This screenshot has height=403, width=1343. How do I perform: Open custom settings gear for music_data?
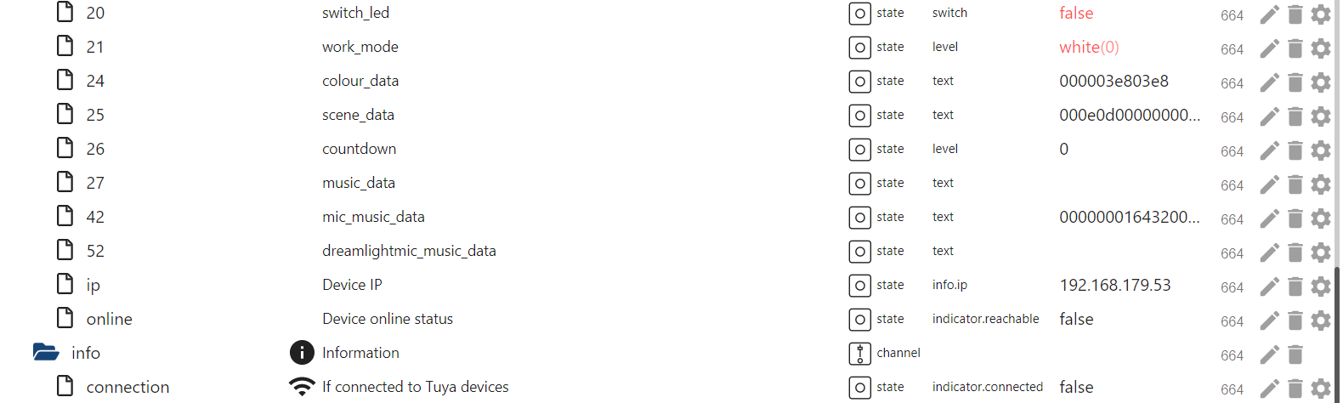[1320, 184]
